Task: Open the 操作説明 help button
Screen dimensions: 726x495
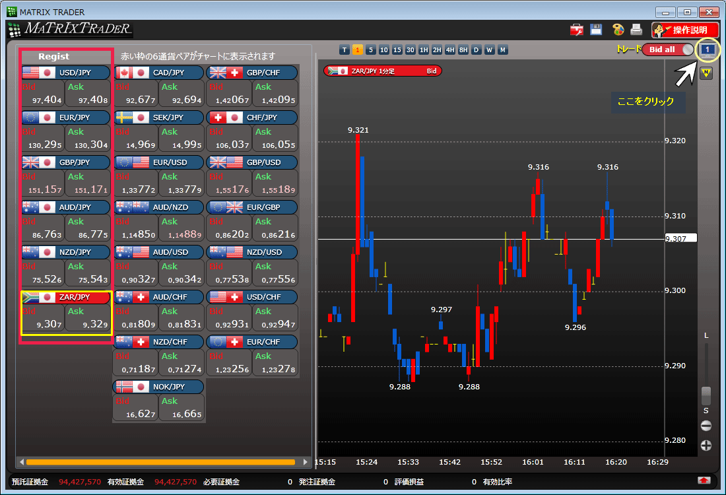Action: click(x=685, y=30)
